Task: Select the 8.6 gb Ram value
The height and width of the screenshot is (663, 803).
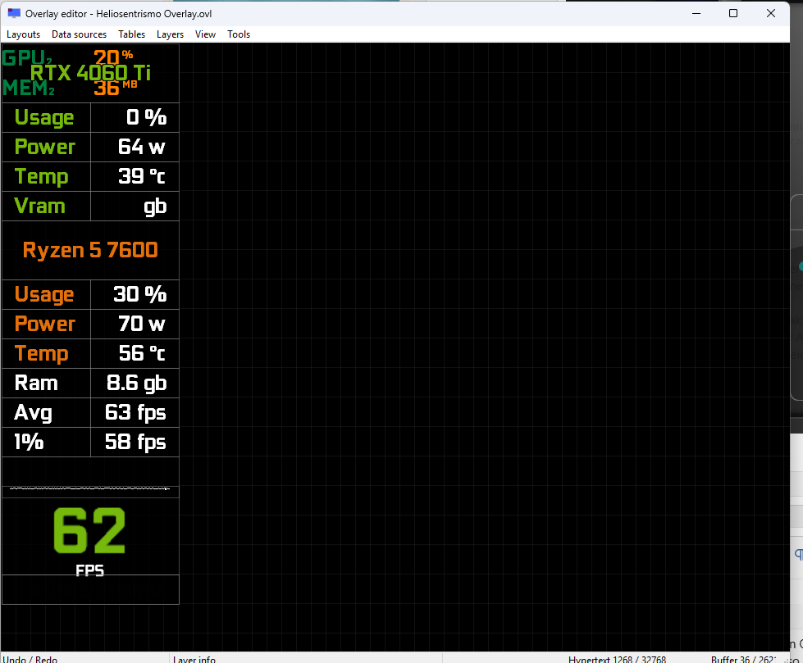Action: 135,384
